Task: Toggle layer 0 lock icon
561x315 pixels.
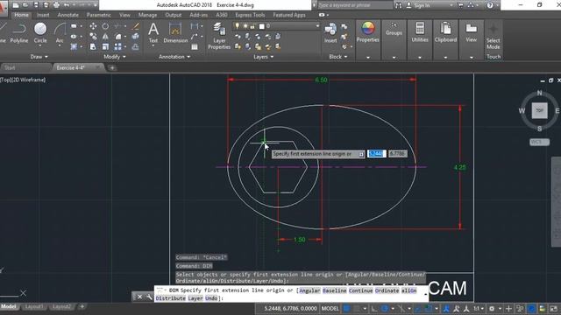Action: [x=252, y=26]
